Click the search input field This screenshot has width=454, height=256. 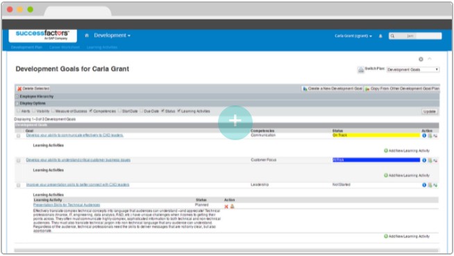pyautogui.click(x=415, y=36)
